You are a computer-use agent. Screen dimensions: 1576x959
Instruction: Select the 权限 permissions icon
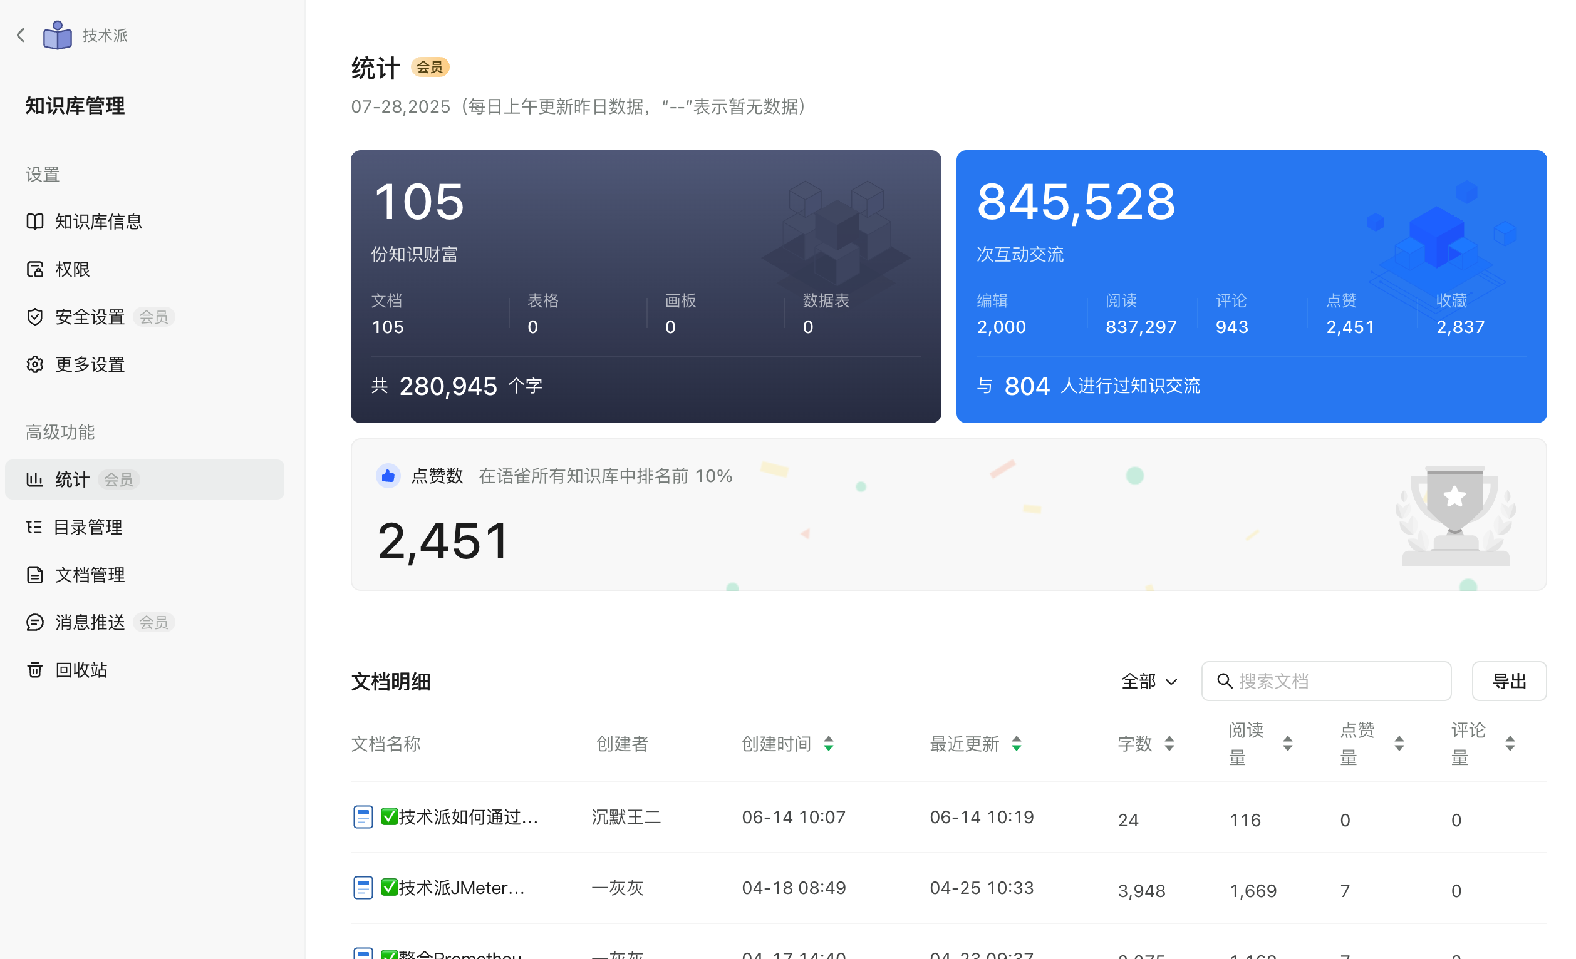coord(35,269)
